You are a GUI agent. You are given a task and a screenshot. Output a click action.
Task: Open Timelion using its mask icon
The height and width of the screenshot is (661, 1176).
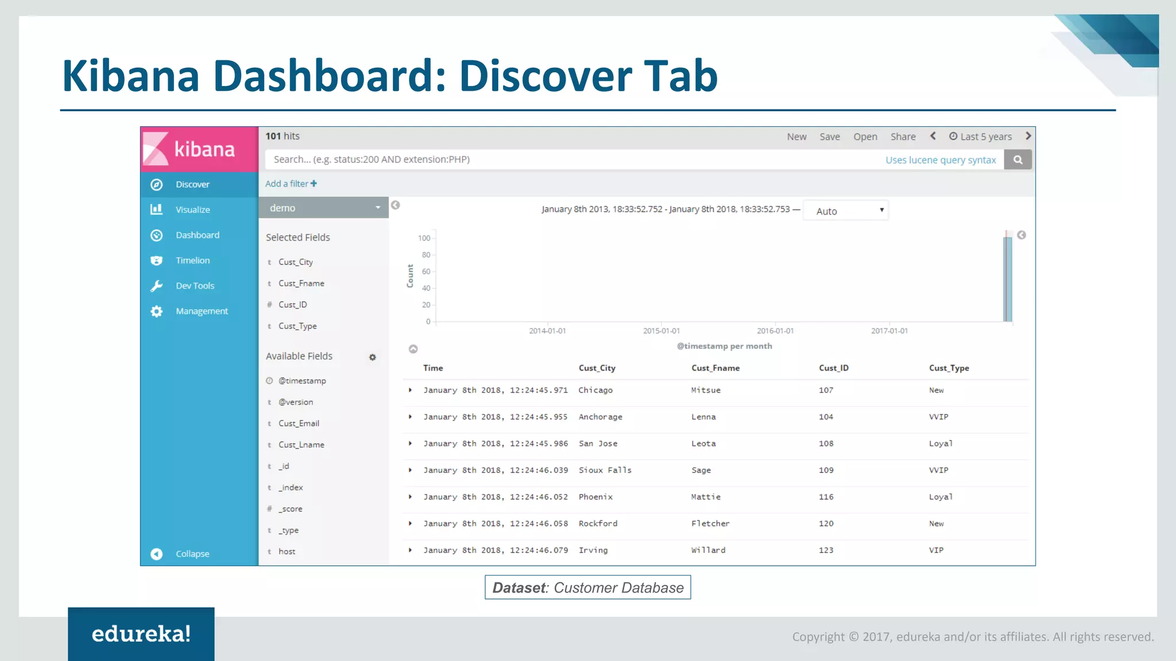point(156,260)
